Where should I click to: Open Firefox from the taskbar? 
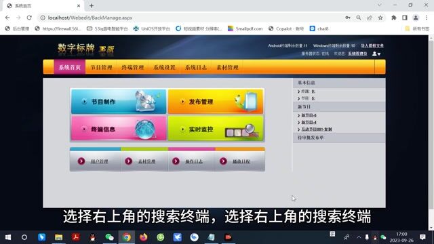tap(143, 237)
